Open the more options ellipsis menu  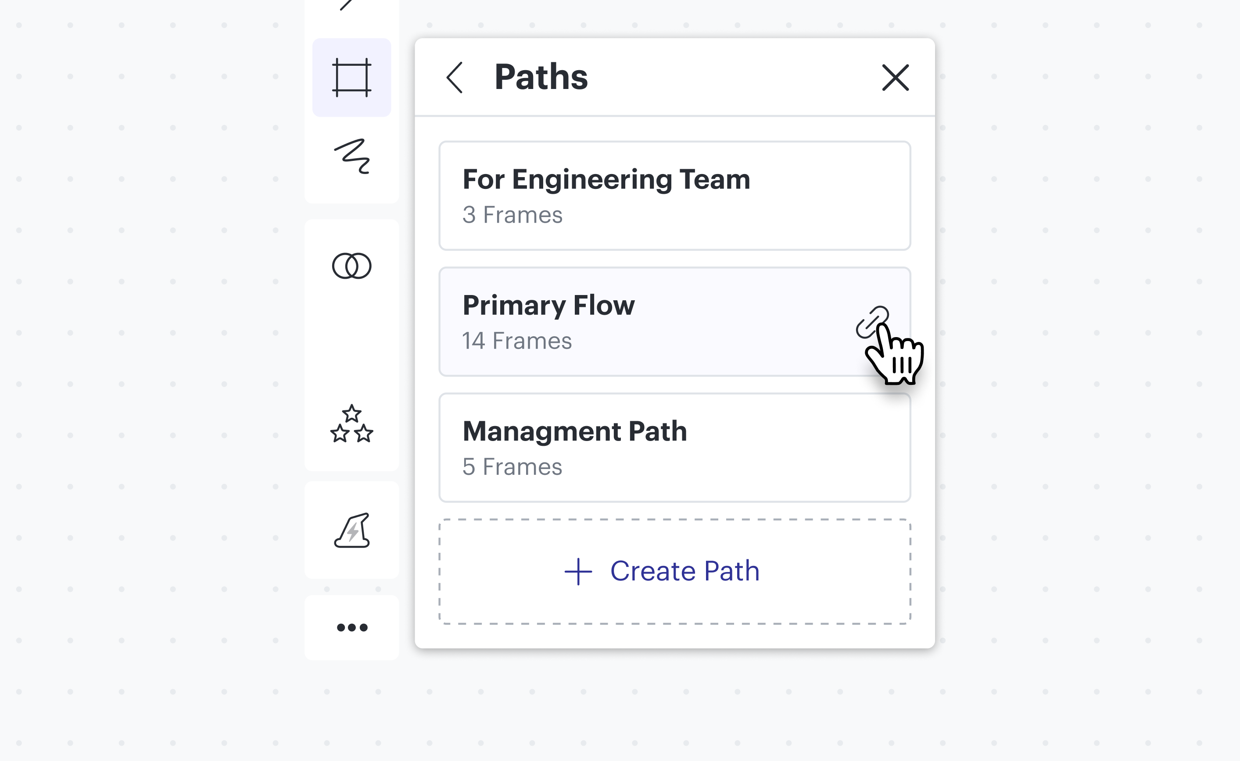point(351,627)
